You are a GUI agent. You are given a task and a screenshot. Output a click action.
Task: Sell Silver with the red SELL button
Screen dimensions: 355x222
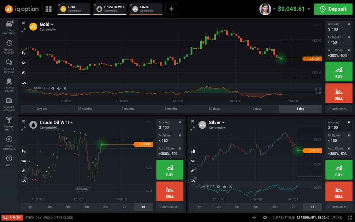point(339,191)
